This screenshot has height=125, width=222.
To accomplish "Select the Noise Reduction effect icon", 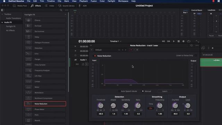I will [28, 104].
